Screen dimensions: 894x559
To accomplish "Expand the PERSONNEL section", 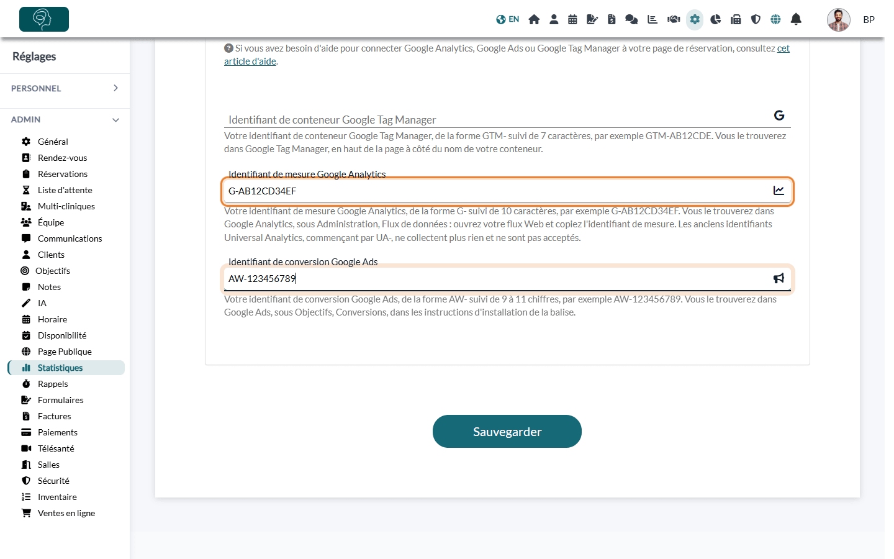I will click(65, 88).
